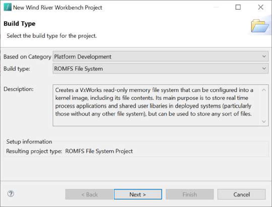Cancel the new project wizard
Viewport: 272px width, 207px height.
click(x=241, y=194)
